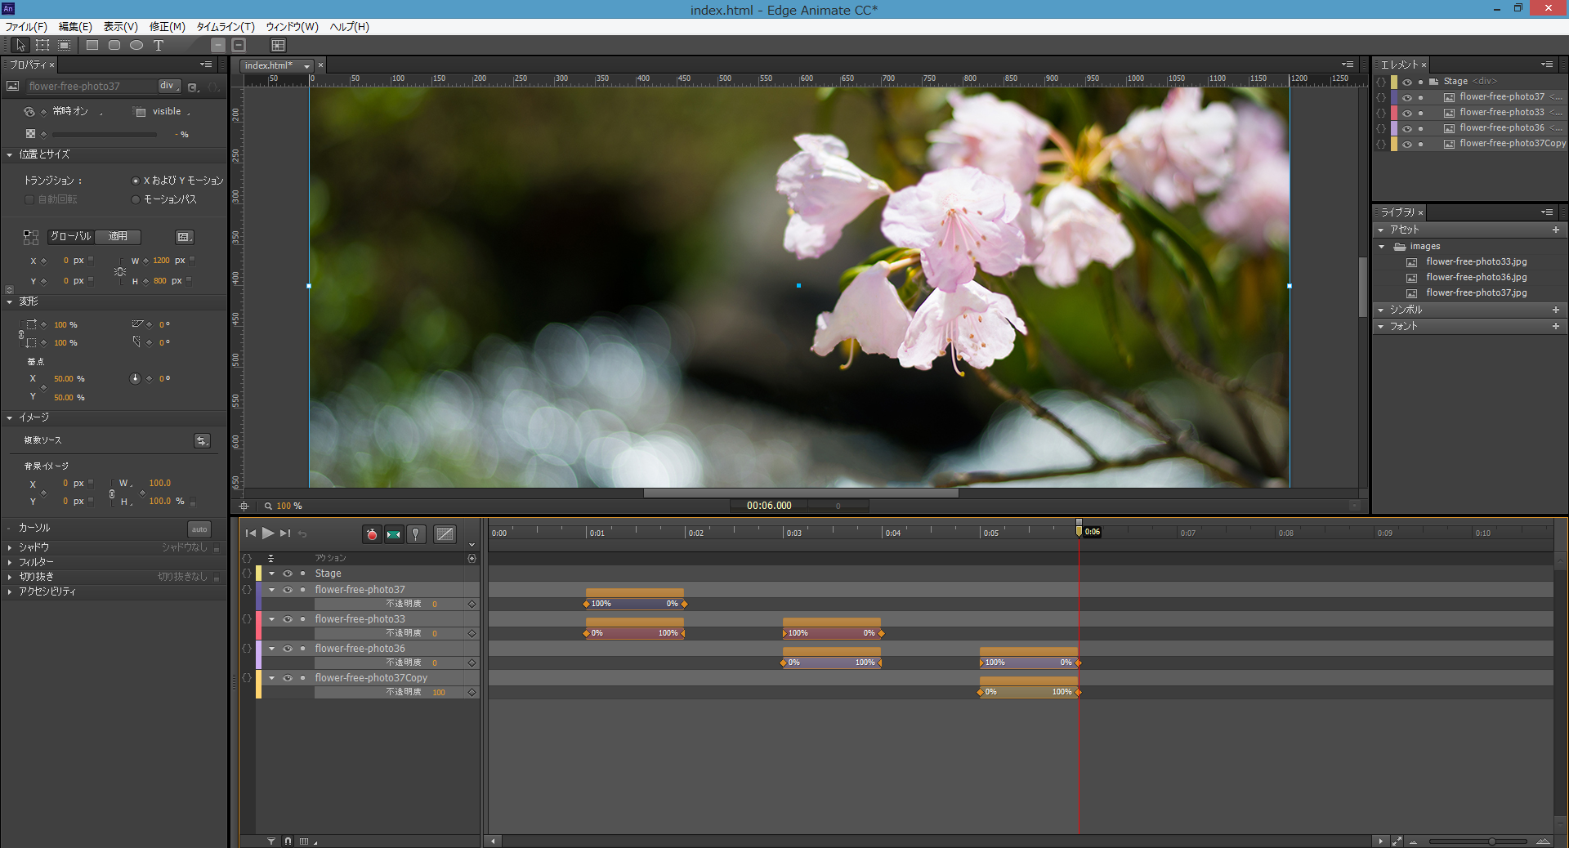
Task: Toggle visibility of flower-free-photo36 in Elements panel
Action: click(x=1407, y=128)
